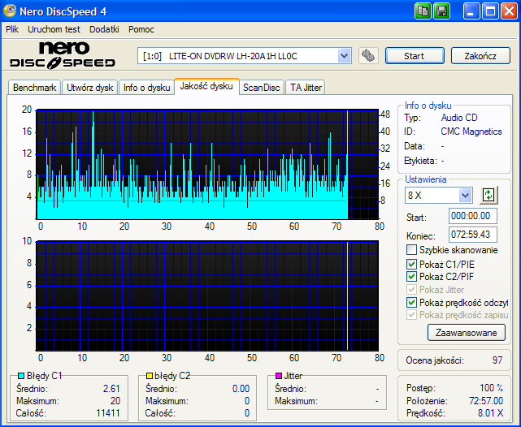The width and height of the screenshot is (521, 427).
Task: Click the magenta Jitter color swatch
Action: click(279, 376)
